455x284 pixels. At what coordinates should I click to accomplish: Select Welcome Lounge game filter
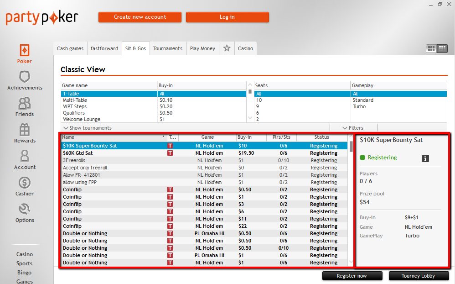(x=109, y=119)
